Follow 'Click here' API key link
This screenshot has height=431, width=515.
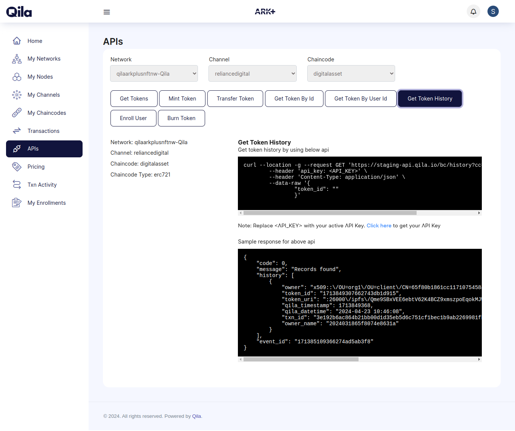point(379,225)
